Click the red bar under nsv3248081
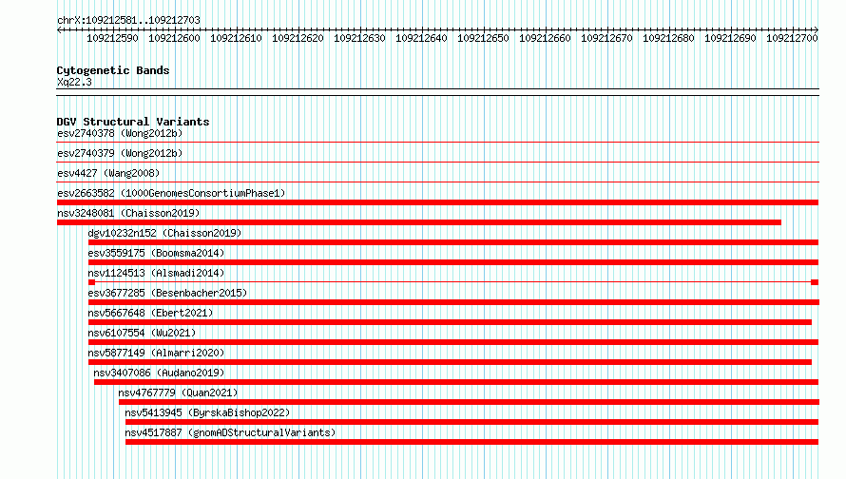Screen dimensions: 846x479 click(418, 222)
